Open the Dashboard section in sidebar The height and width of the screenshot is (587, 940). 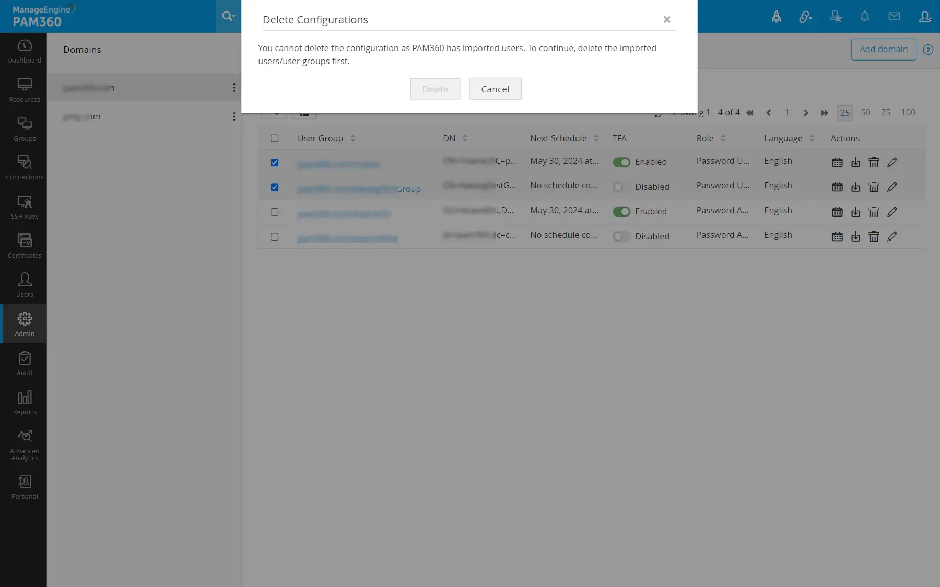[x=24, y=51]
